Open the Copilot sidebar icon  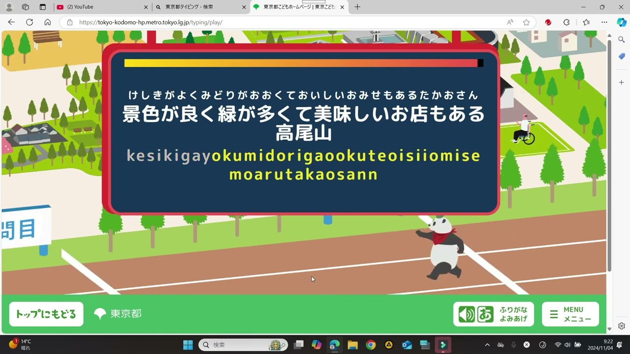622,22
